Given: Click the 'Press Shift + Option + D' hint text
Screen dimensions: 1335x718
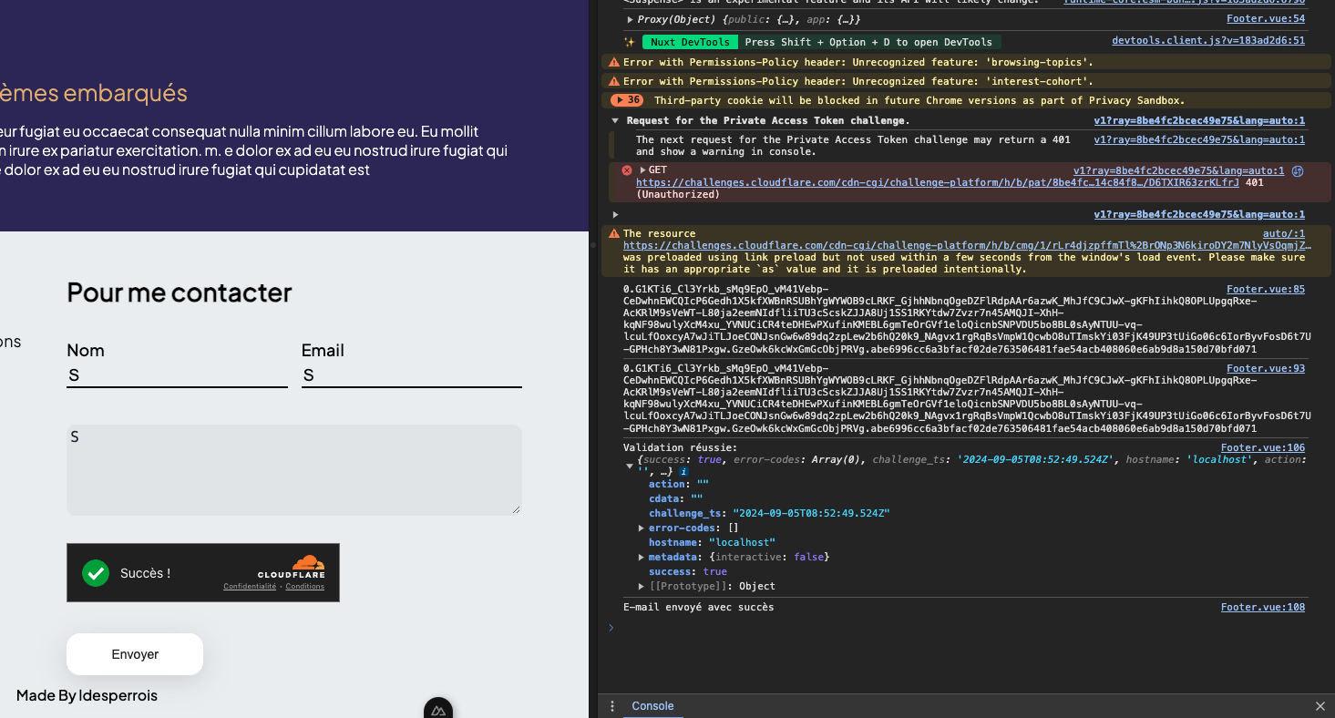Looking at the screenshot, I should click(868, 42).
